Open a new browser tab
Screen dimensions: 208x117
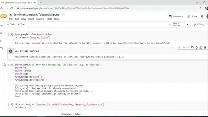[41, 3]
